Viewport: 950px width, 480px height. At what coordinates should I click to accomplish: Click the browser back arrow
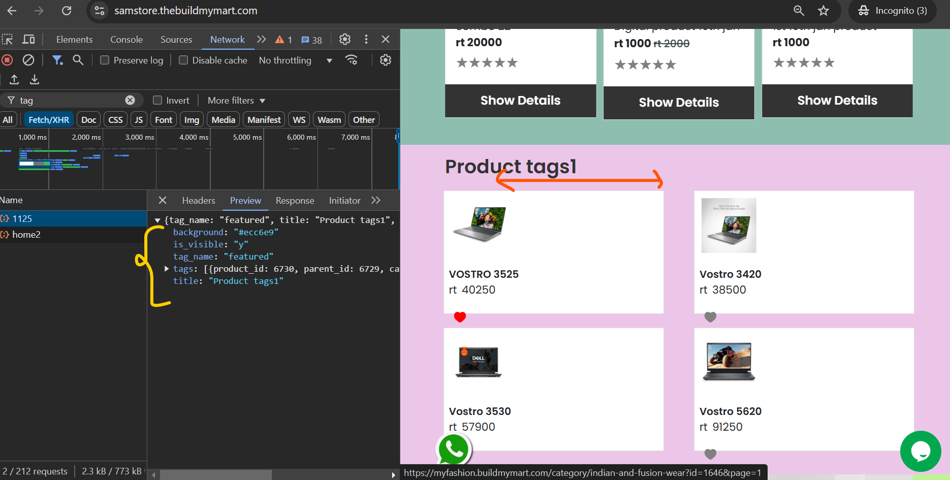coord(12,11)
